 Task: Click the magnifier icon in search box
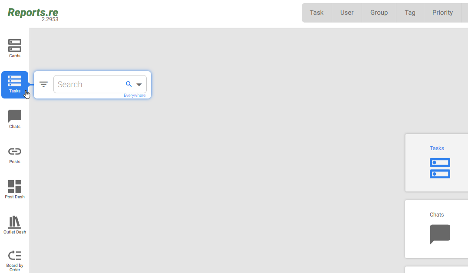pyautogui.click(x=129, y=84)
